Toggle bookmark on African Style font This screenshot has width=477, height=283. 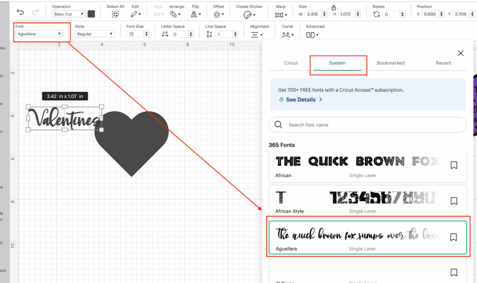453,201
